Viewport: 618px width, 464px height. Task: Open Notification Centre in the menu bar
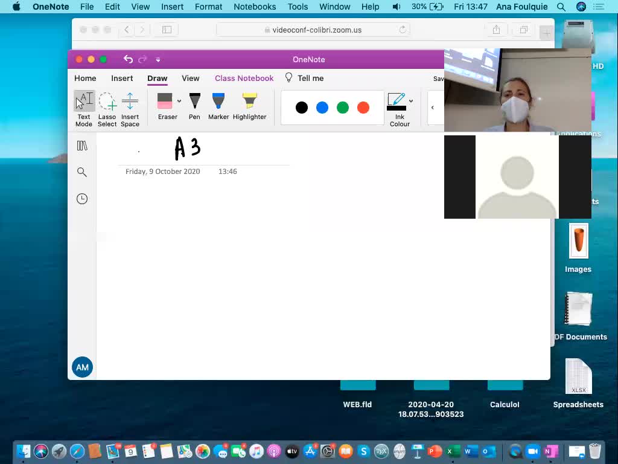click(599, 7)
